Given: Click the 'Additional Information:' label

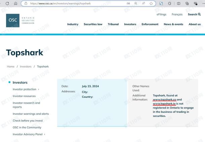Looking at the screenshot, I should [x=140, y=97].
